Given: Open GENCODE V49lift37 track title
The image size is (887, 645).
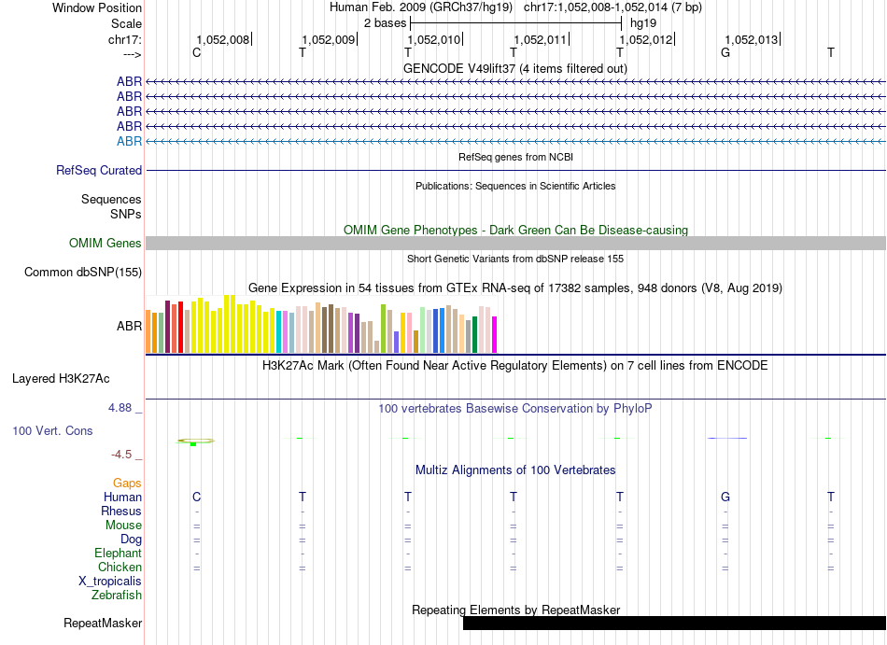Looking at the screenshot, I should [x=515, y=68].
